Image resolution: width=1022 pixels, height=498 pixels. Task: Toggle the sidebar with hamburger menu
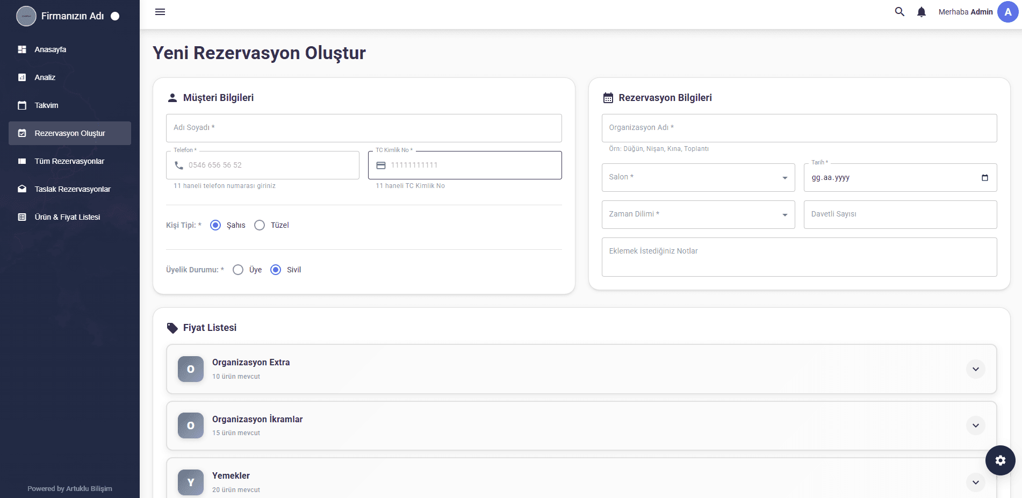[160, 12]
